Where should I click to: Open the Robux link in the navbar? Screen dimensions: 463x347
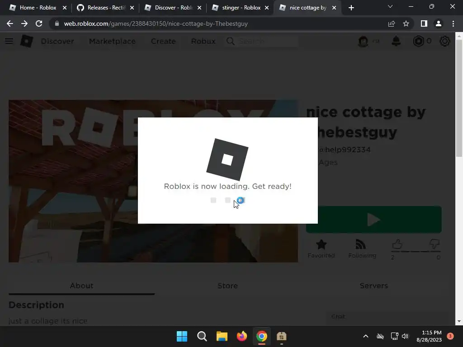[203, 41]
